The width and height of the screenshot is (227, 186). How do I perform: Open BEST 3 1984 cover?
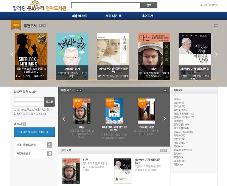[x=146, y=111]
